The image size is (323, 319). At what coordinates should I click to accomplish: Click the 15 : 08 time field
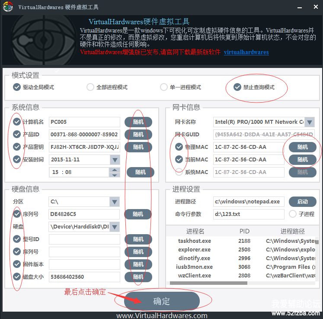point(79,172)
